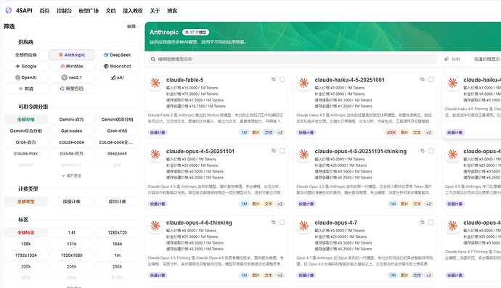Click the Anthropic logo on the claude-opus-4-6-thinking card
Screen dimensions: 501x288
pos(155,226)
